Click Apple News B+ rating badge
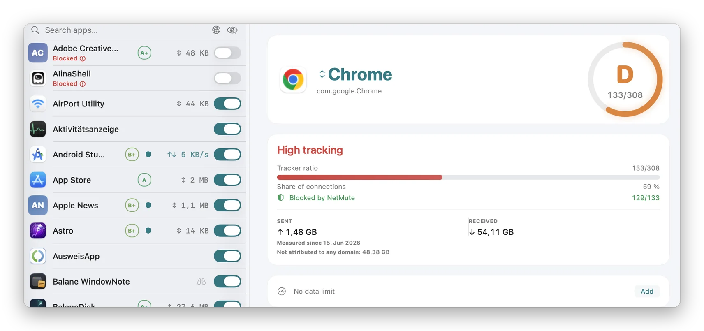The height and width of the screenshot is (331, 704). coord(132,205)
